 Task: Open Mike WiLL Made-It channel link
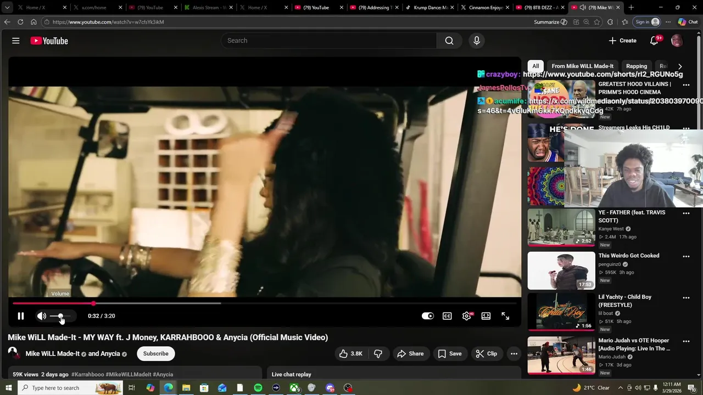pos(53,354)
